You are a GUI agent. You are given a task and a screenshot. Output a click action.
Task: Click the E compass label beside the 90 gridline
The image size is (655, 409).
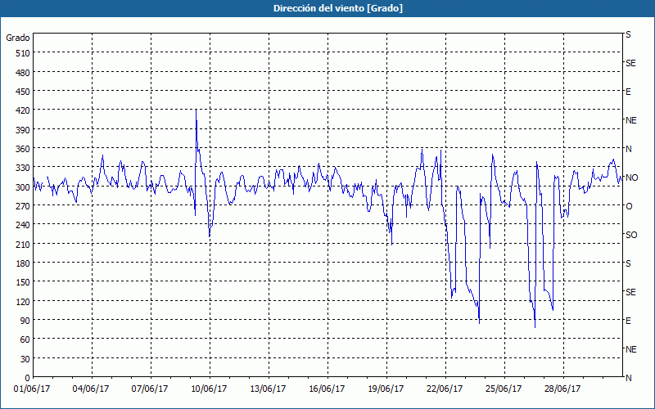coord(628,321)
